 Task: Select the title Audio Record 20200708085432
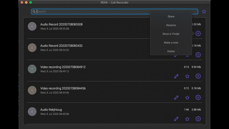[x=61, y=46]
